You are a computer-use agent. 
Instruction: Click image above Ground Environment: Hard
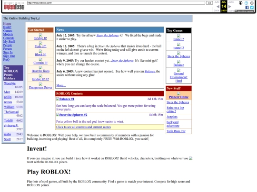click(178, 70)
